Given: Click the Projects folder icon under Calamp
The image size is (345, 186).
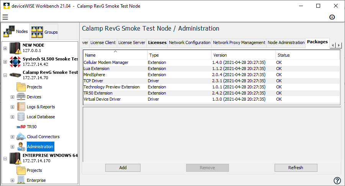Looking at the screenshot, I should click(21, 87).
